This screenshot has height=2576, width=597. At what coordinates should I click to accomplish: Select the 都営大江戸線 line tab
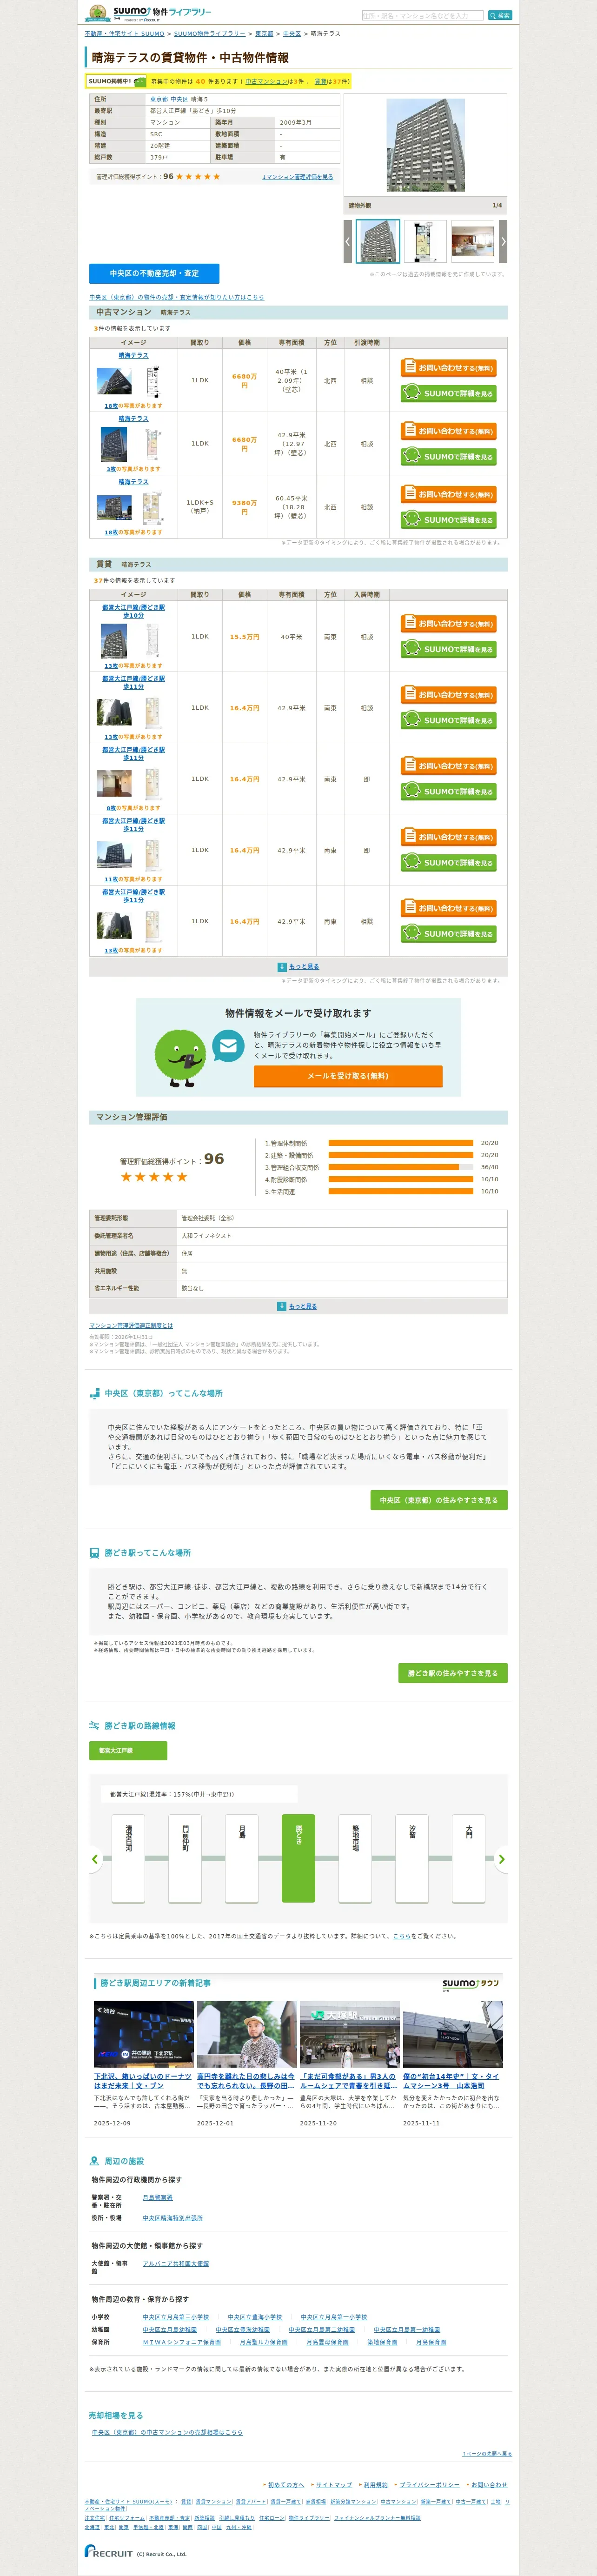tap(128, 1751)
